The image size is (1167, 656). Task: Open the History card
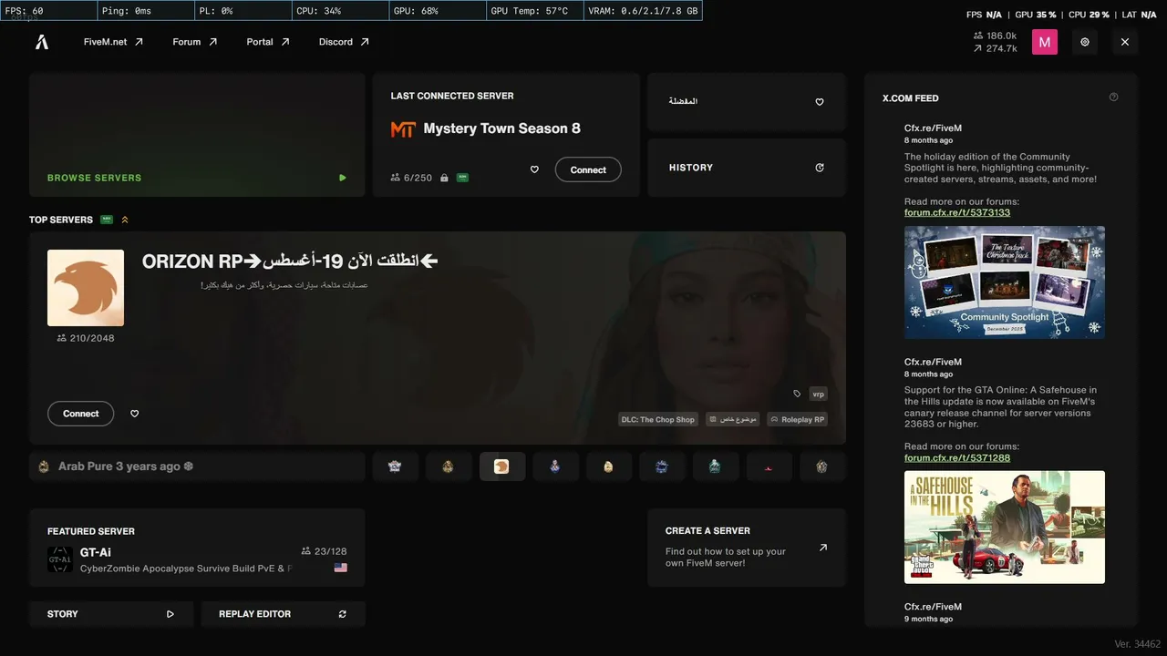(x=747, y=168)
